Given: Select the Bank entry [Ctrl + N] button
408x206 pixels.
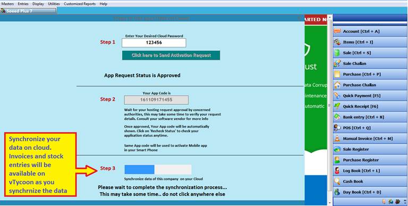Looking at the screenshot, I should [x=370, y=117].
